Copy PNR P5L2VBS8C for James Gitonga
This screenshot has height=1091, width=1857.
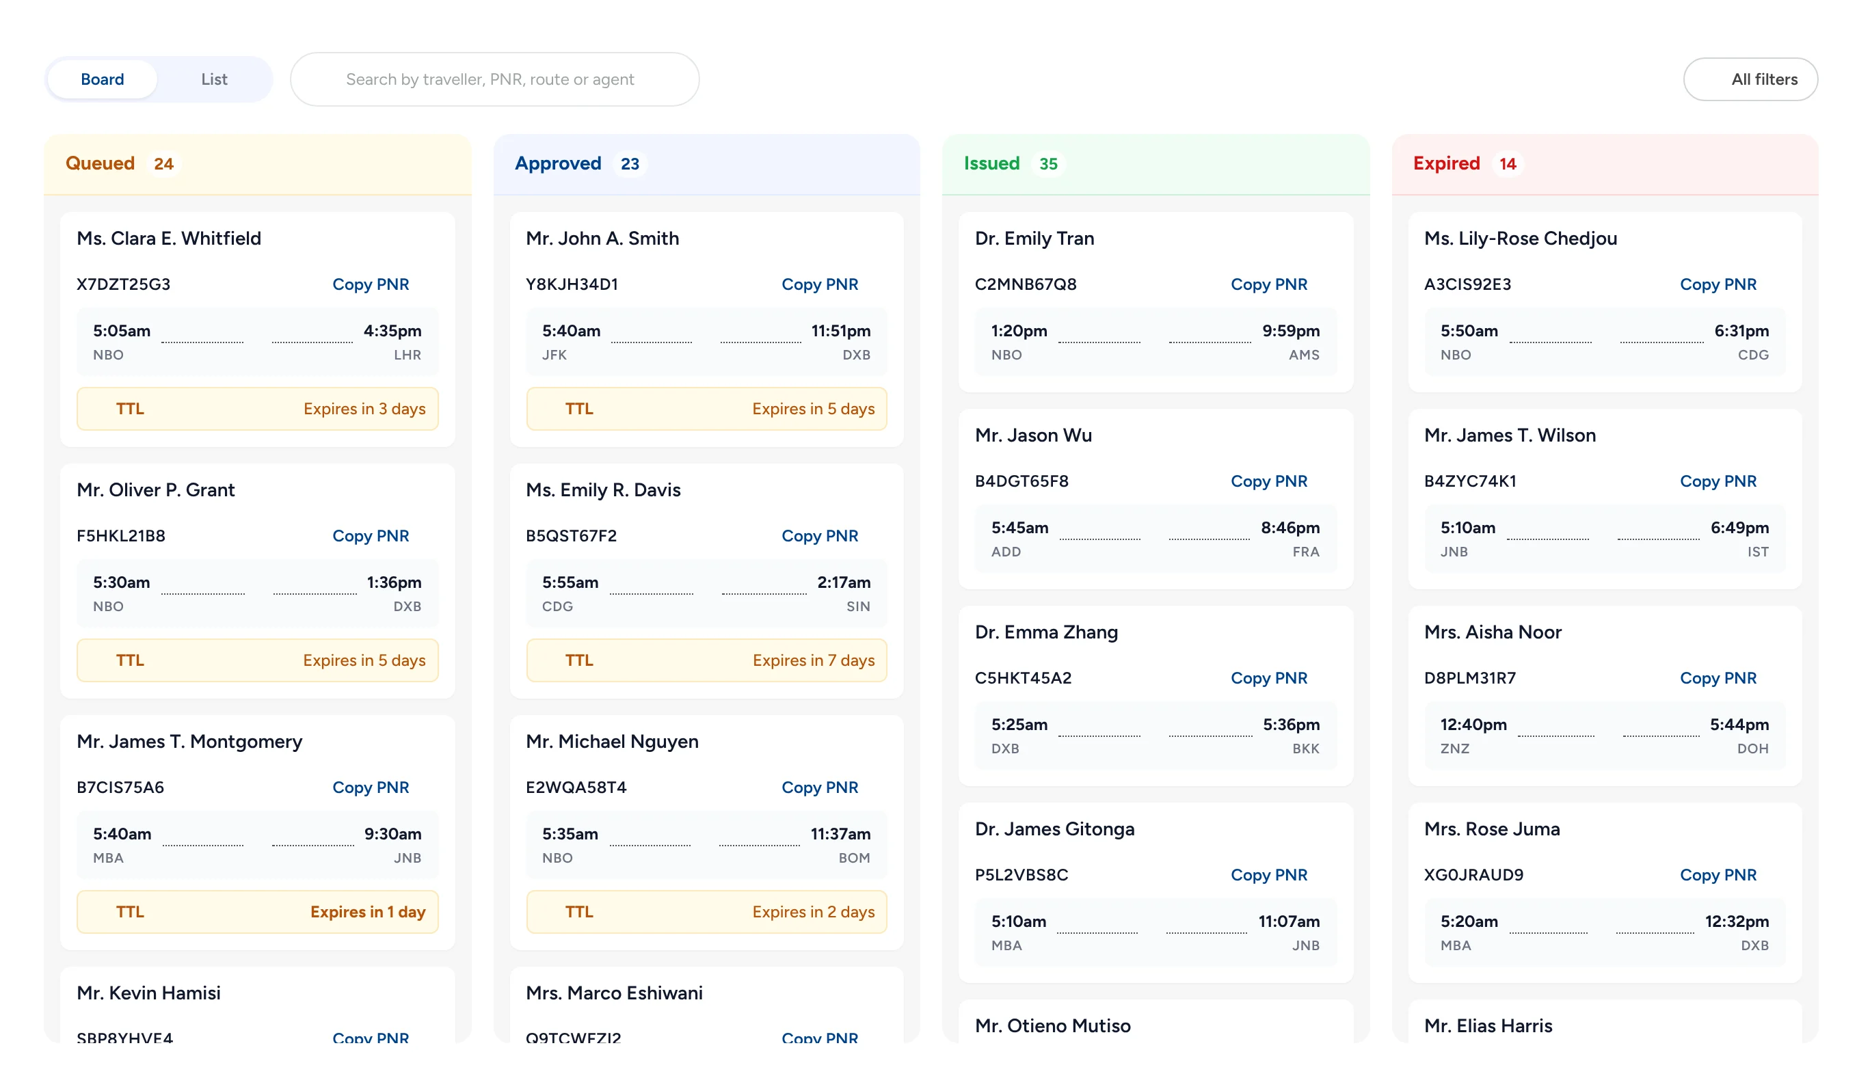tap(1268, 874)
